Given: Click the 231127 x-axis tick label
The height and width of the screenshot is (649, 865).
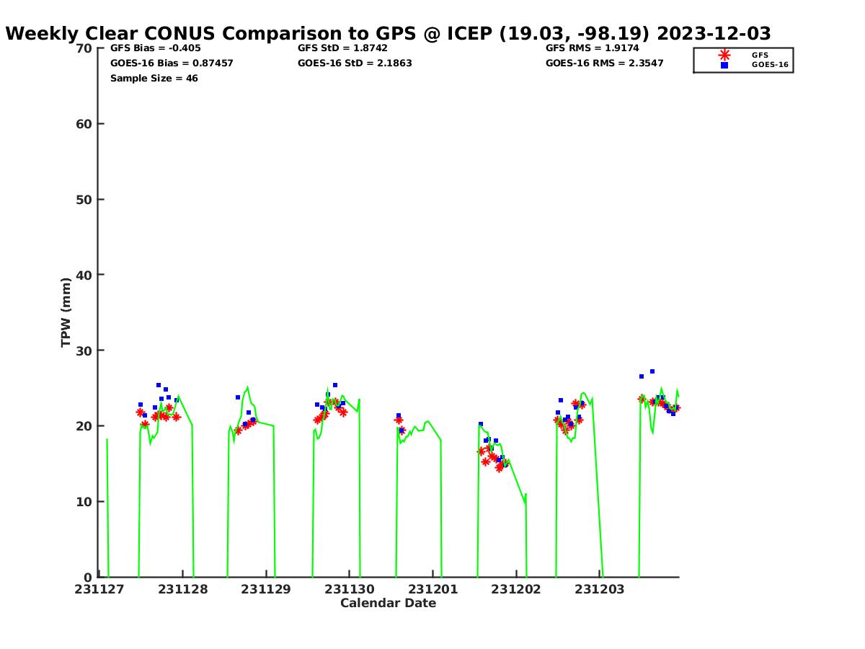Looking at the screenshot, I should 99,589.
